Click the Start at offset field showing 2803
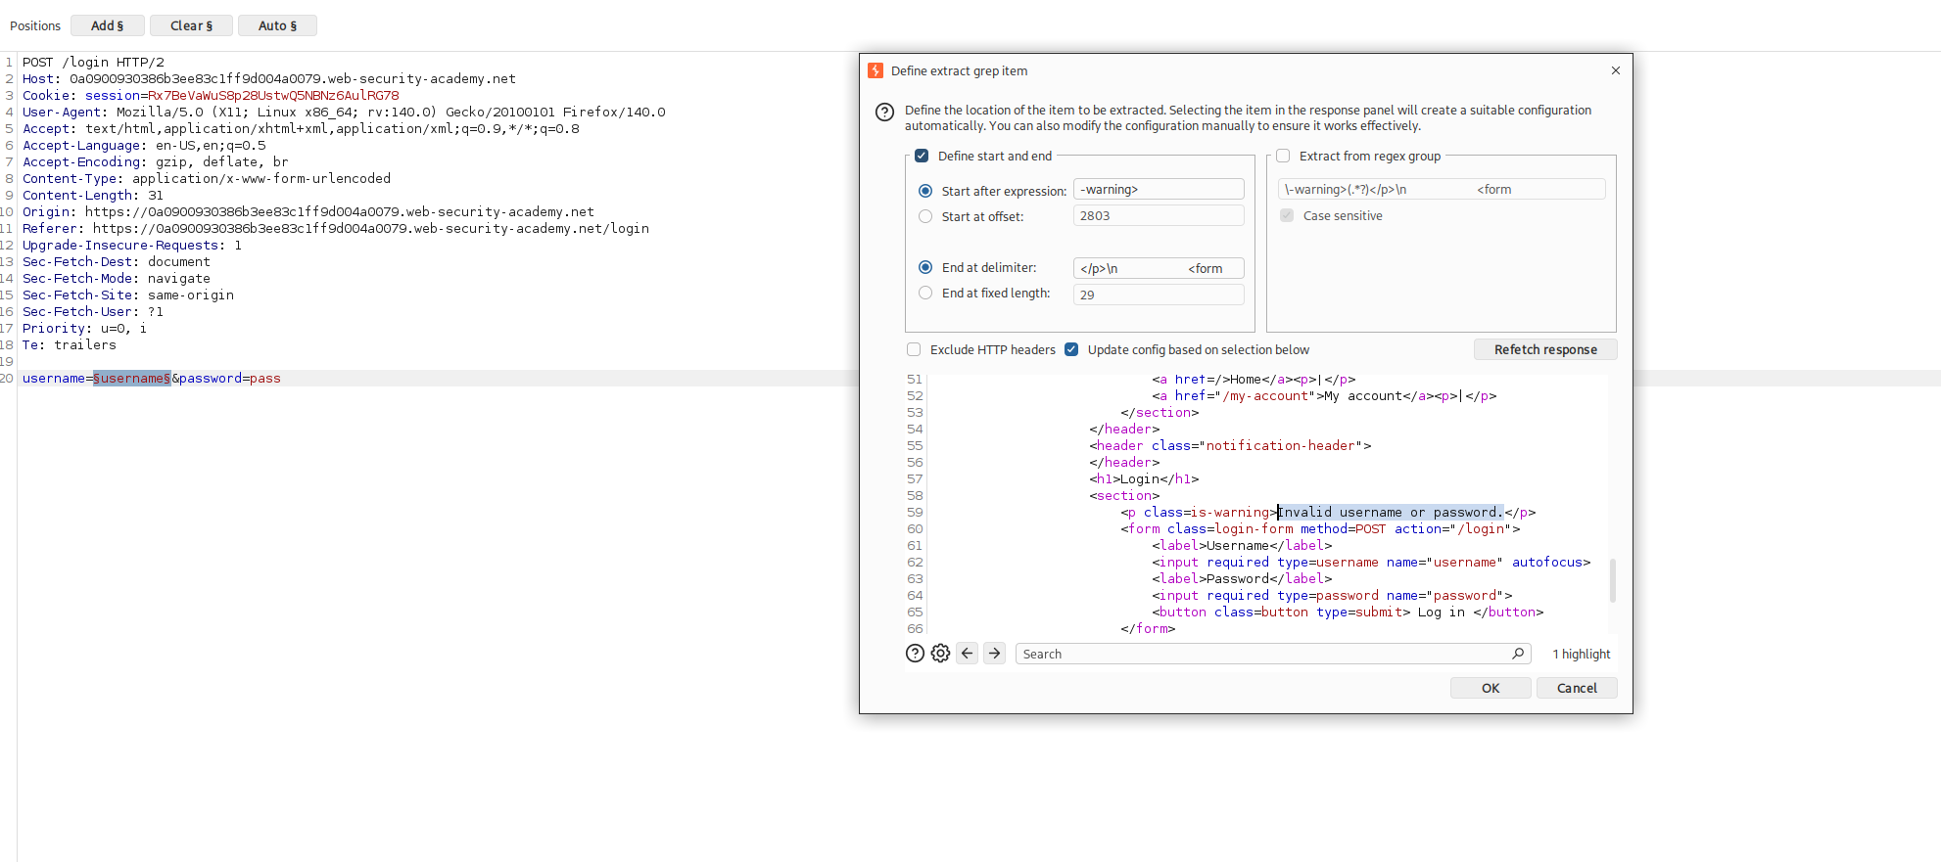The image size is (1941, 862). [x=1159, y=215]
